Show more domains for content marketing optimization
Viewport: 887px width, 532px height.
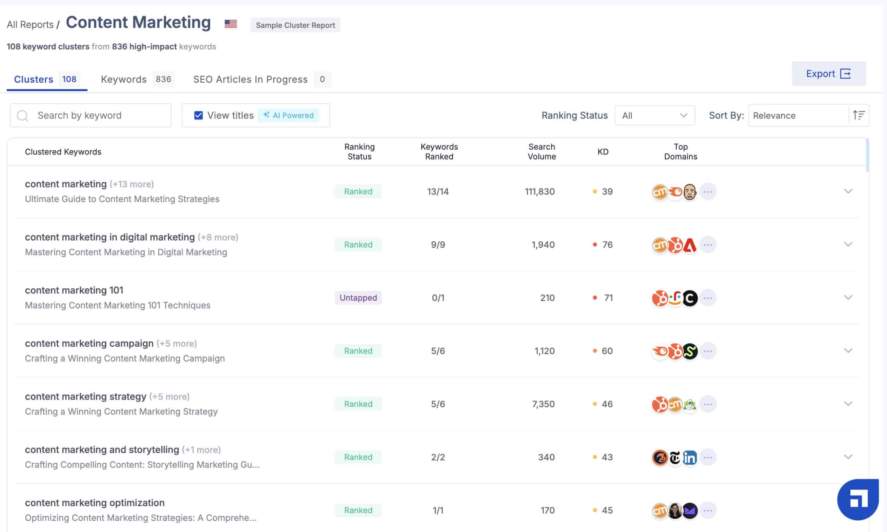point(708,510)
